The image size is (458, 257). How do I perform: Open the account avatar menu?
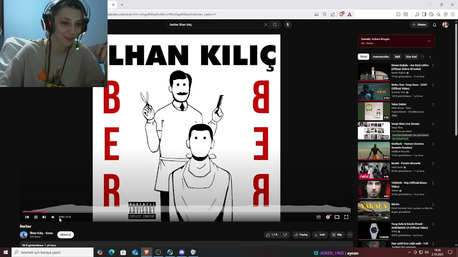click(x=445, y=25)
